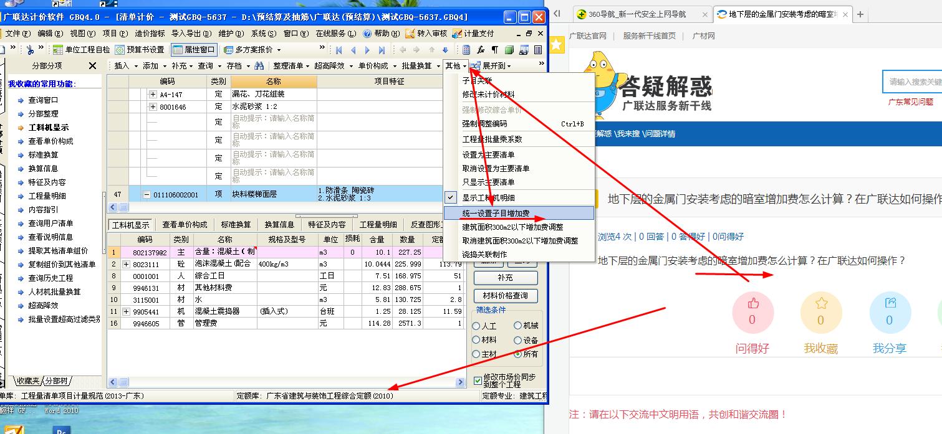Click 查询窗口 in favorites list
The image size is (942, 434).
pyautogui.click(x=43, y=100)
